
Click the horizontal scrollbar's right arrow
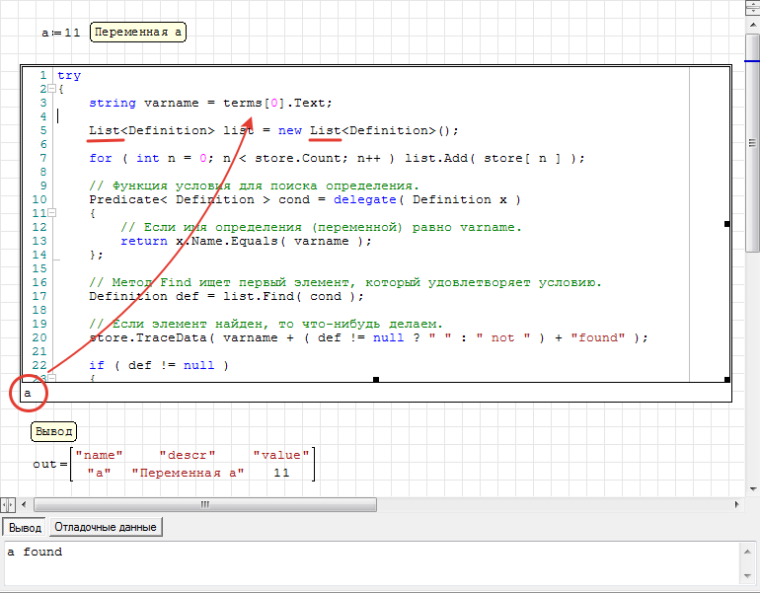738,505
